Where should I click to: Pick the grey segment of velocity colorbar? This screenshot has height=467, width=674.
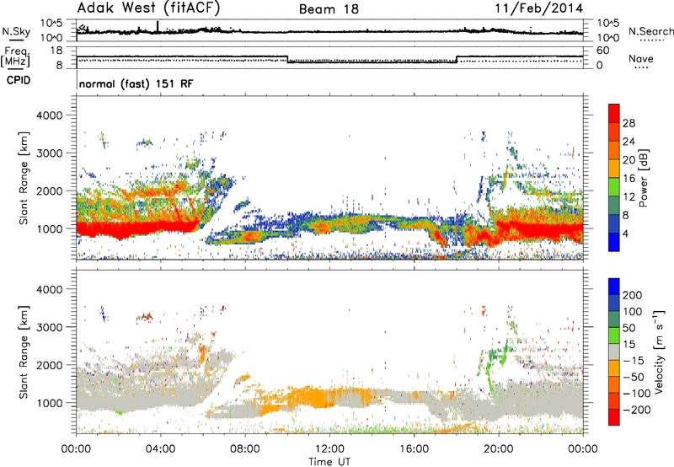pos(614,352)
